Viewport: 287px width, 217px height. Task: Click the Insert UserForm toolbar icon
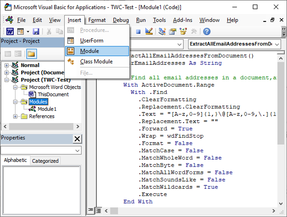pos(20,32)
